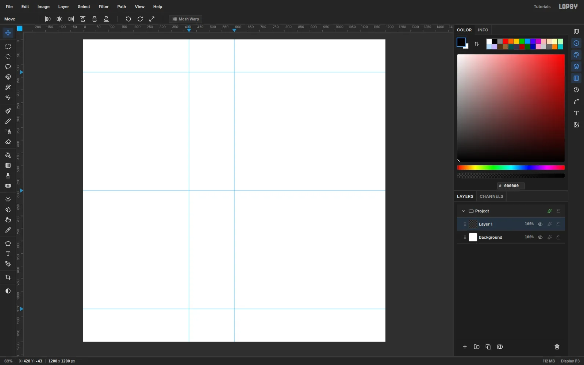Select the Rectangular Marquee selection tool

click(x=8, y=46)
